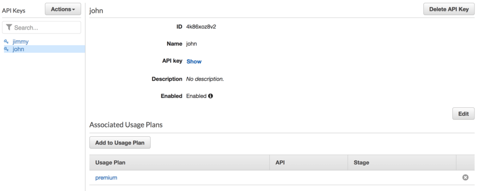The image size is (477, 191).
Task: Open the premium usage plan link
Action: [x=106, y=178]
